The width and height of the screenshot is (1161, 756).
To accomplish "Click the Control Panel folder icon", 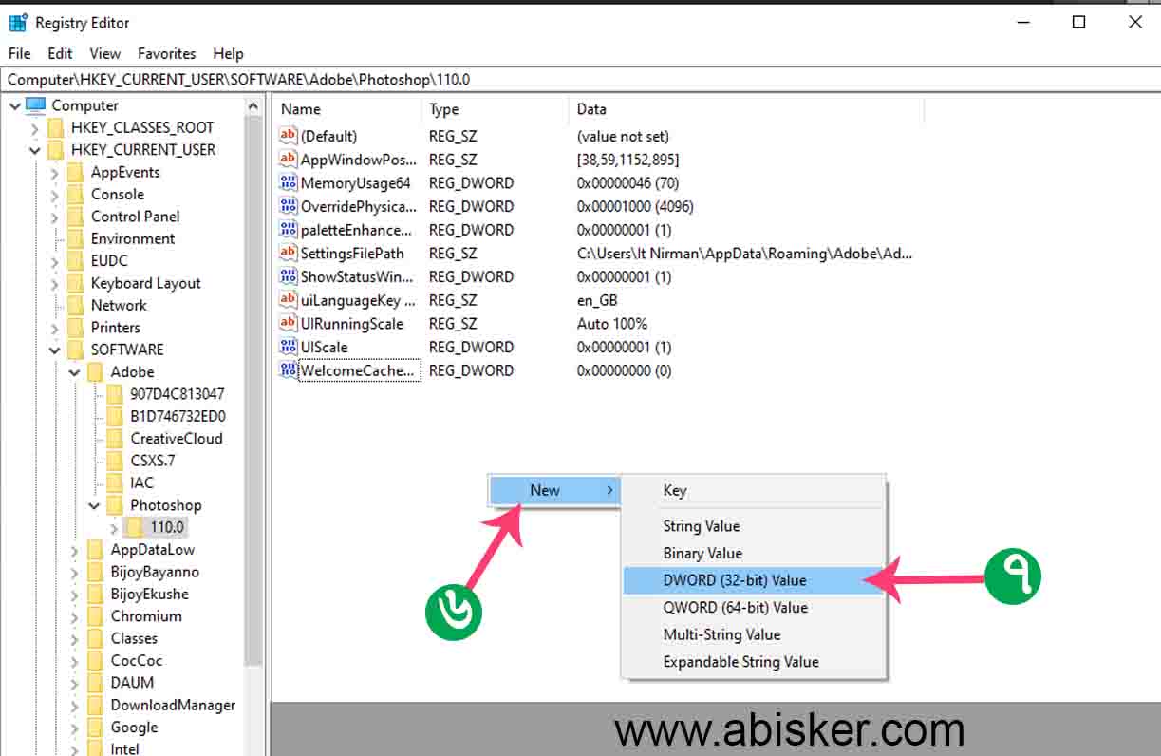I will 76,217.
